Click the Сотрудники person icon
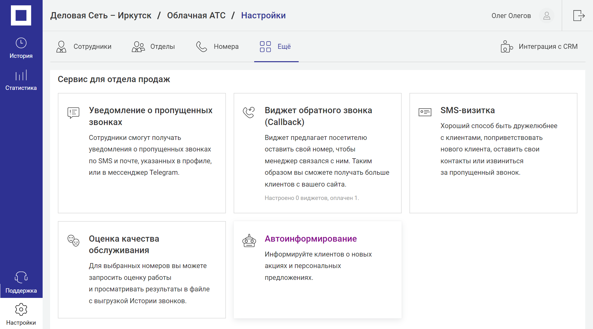The image size is (593, 329). 61,47
